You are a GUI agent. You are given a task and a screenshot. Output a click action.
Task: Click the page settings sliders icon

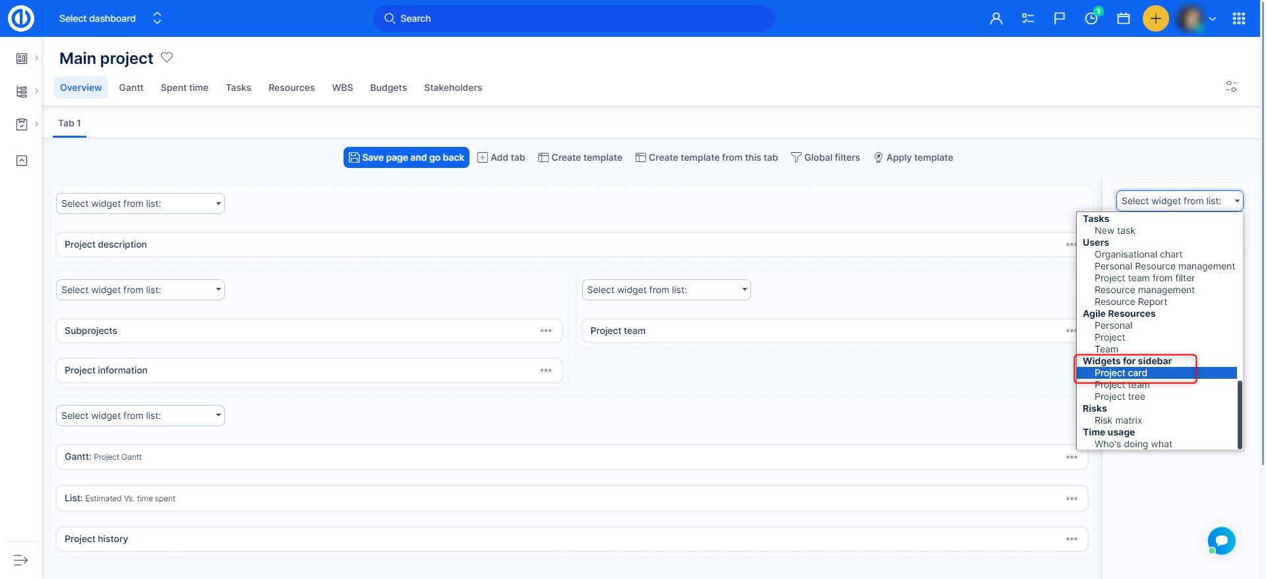(x=1230, y=86)
